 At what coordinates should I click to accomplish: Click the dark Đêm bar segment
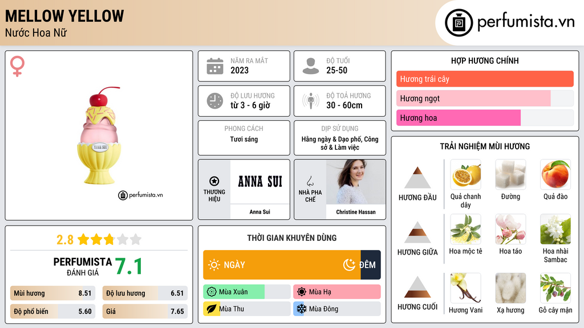tap(371, 265)
